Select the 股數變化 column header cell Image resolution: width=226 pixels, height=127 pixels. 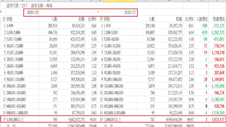pyautogui.click(x=219, y=19)
